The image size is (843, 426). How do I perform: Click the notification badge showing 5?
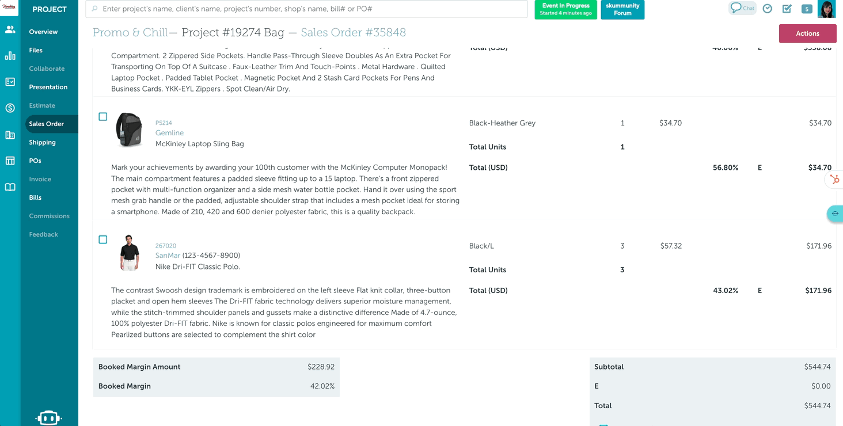click(807, 9)
